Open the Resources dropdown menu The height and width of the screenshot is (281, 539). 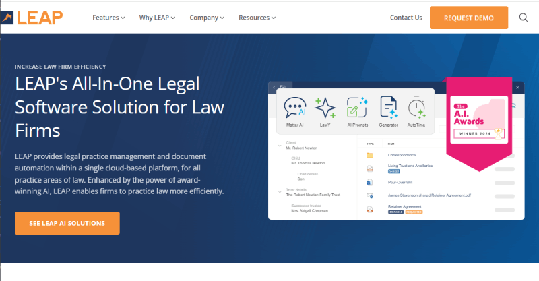pyautogui.click(x=257, y=18)
